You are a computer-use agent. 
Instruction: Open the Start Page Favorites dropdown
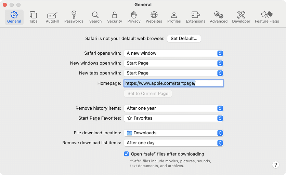coord(174,118)
